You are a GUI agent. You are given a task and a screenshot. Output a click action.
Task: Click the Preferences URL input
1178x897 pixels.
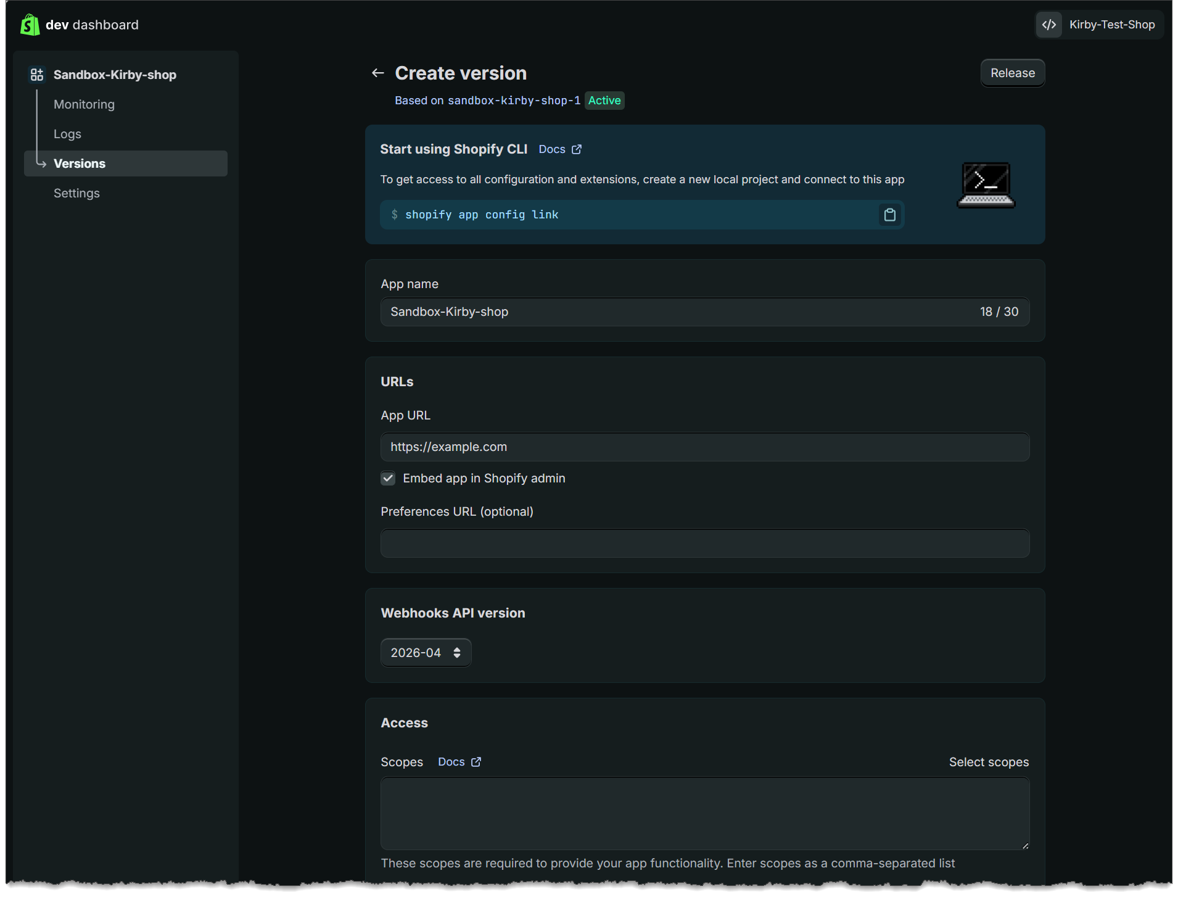pos(705,543)
